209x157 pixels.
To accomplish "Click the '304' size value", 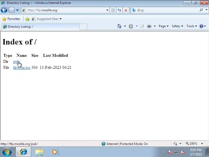I will 34,68.
